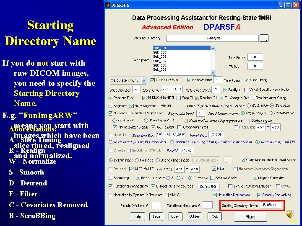Enable the Global signal checkbox

[x=248, y=121]
